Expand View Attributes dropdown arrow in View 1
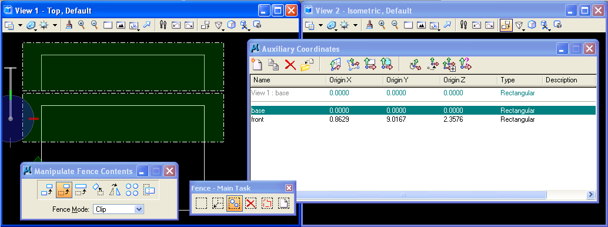608x227 pixels. [20, 26]
